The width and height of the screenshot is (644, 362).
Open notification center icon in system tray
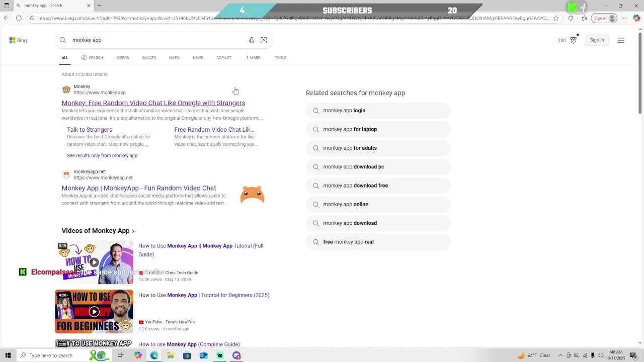pyautogui.click(x=633, y=355)
